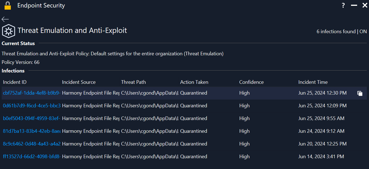Screen dimensions: 369x169
Task: Click the 'Policy Version: 66' text
Action: click(x=20, y=62)
